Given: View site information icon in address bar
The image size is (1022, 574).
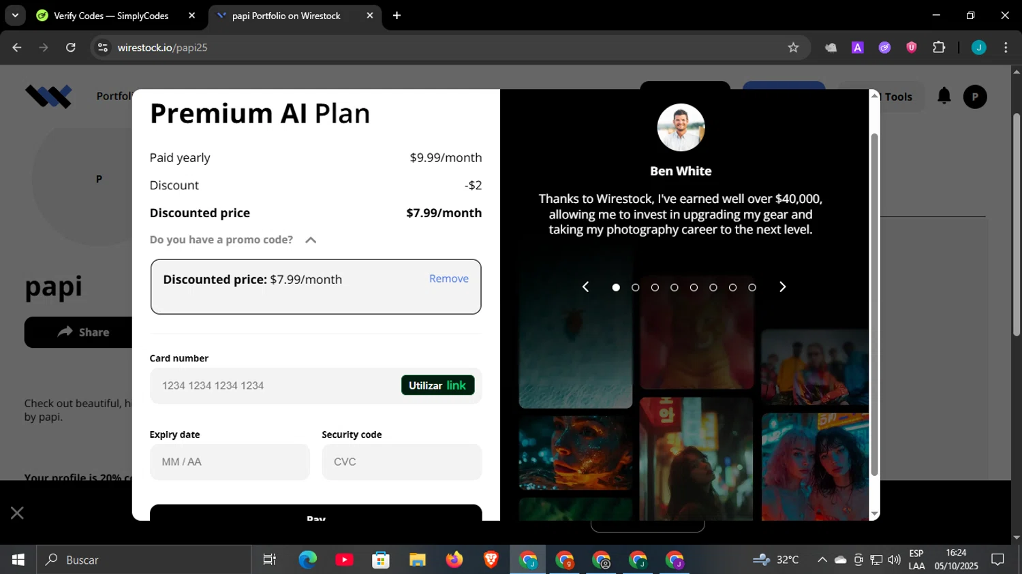Looking at the screenshot, I should tap(103, 48).
